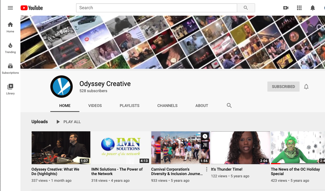
Task: Open the It's Thunder Time thumbnail
Action: 241,148
